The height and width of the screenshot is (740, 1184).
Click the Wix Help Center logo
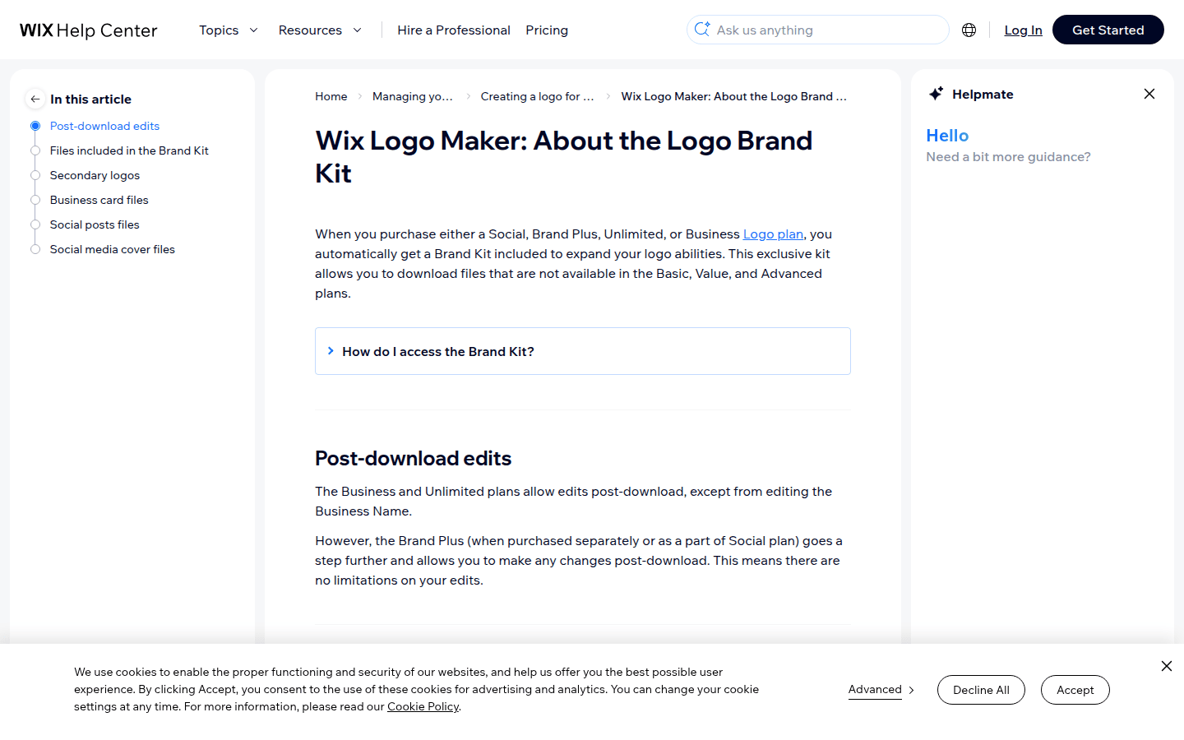click(x=89, y=30)
